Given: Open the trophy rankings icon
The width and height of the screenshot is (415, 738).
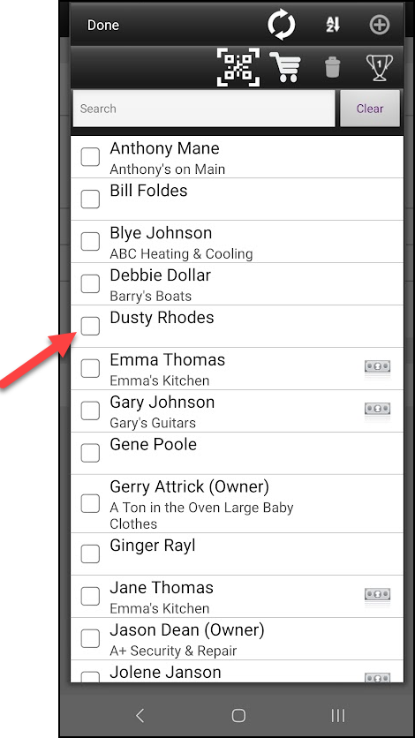Looking at the screenshot, I should tap(380, 67).
